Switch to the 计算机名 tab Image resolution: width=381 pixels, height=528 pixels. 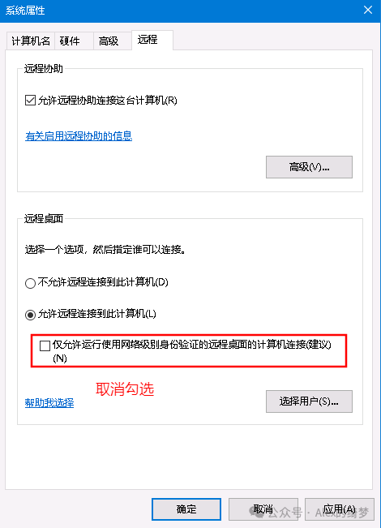coord(31,41)
